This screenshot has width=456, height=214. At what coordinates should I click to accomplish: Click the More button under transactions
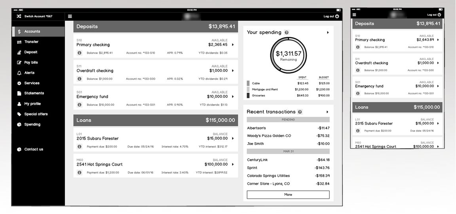pos(288,195)
